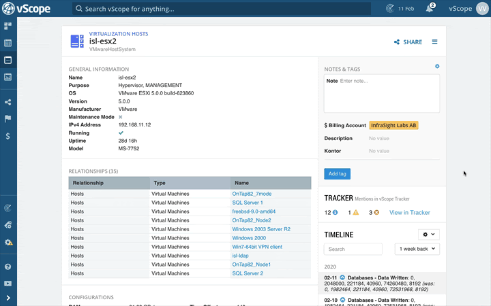Open View in Tracker link

tap(410, 212)
